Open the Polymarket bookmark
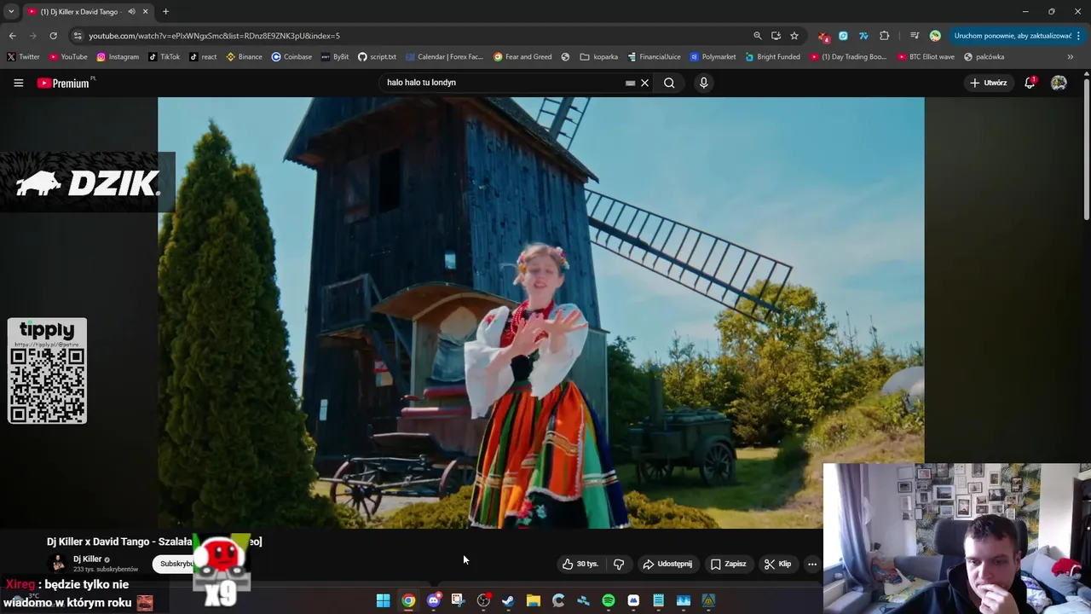This screenshot has width=1091, height=614. (x=713, y=57)
